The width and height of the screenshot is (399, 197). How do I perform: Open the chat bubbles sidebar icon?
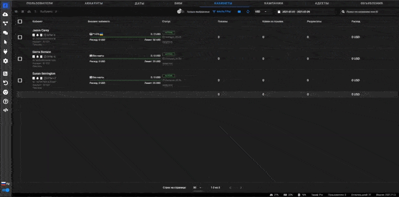5,33
